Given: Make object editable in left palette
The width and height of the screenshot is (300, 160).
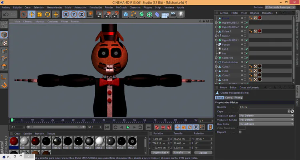Looking at the screenshot, I should click(4, 24).
